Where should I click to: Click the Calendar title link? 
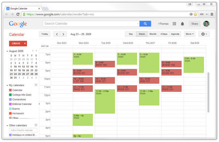tap(17, 34)
